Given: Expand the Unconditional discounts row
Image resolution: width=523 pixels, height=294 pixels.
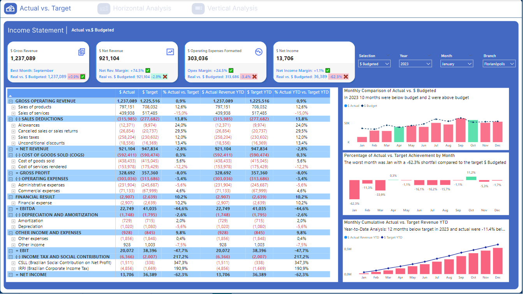Looking at the screenshot, I should [13, 143].
